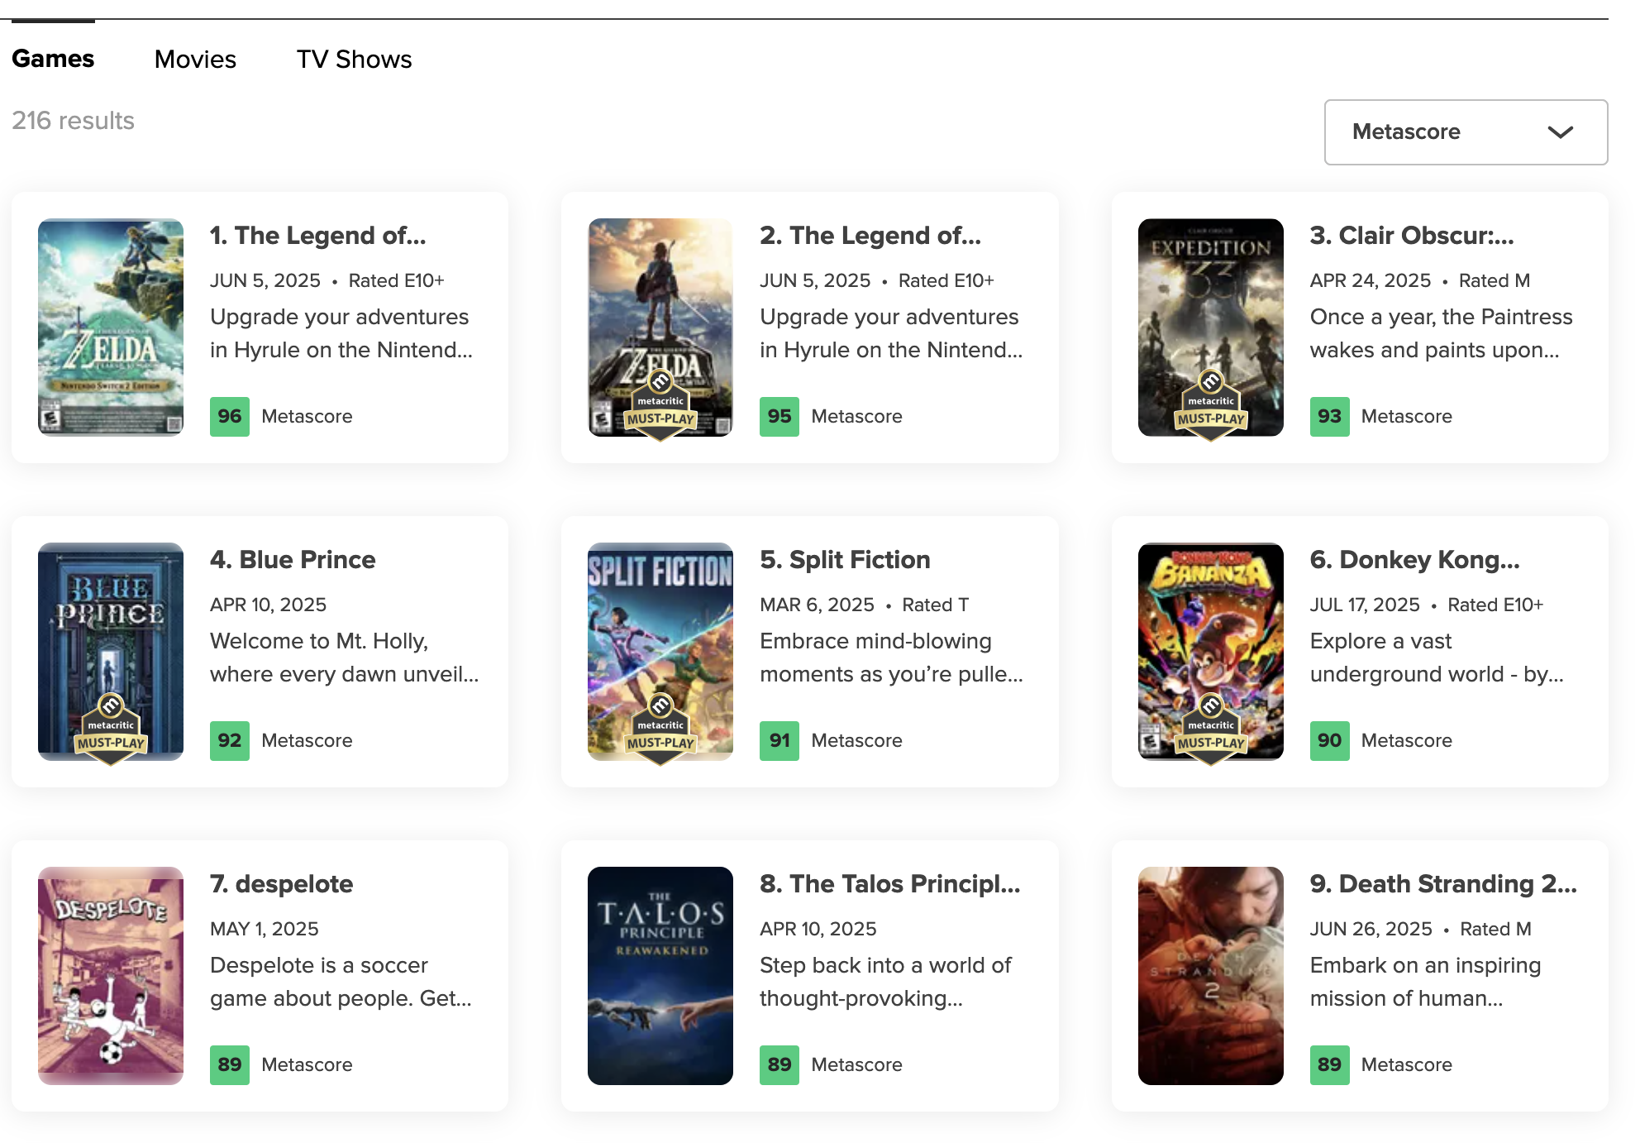Open Clair Obscur Expedition 33 cover art

point(1210,327)
